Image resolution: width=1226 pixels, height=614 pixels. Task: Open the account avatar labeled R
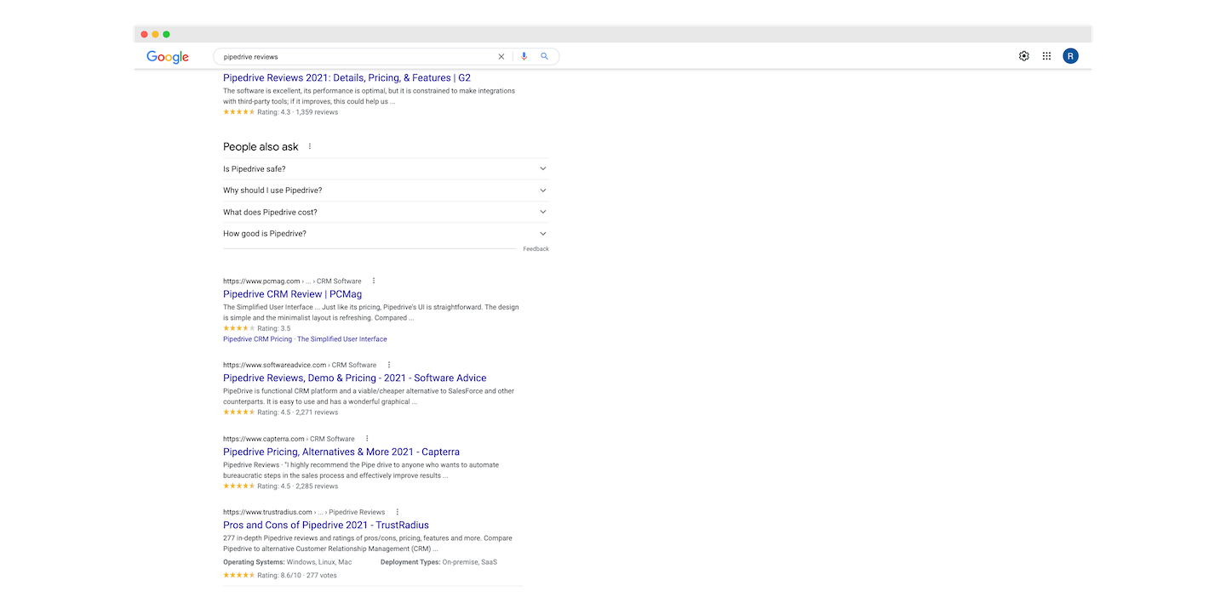click(1071, 56)
